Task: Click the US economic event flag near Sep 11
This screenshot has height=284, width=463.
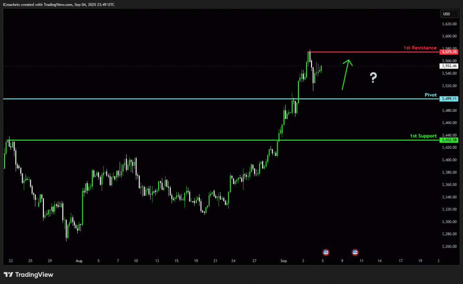Action: click(x=355, y=252)
